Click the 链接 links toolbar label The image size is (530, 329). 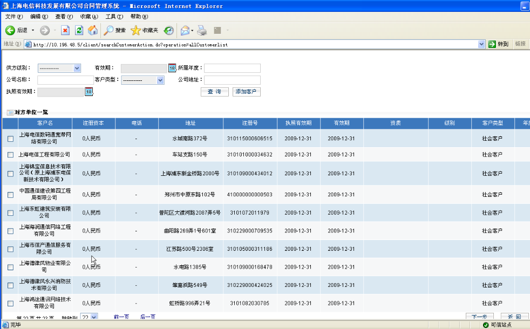pos(520,44)
